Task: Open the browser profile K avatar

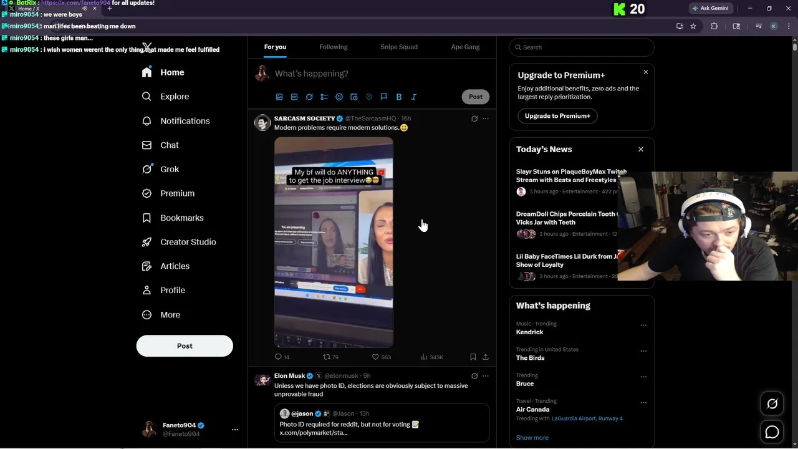Action: [x=774, y=26]
